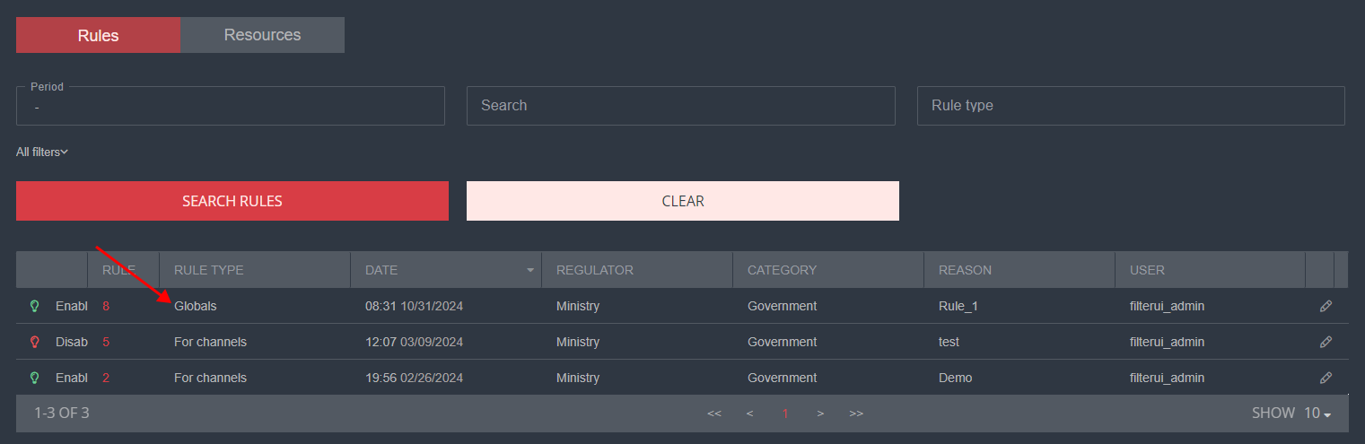Select the Rules tab
Screen dimensions: 1365x444
[x=98, y=36]
